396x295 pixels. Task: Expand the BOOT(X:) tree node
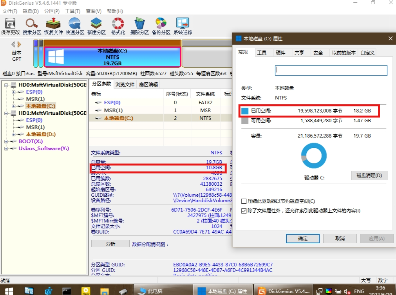6,142
